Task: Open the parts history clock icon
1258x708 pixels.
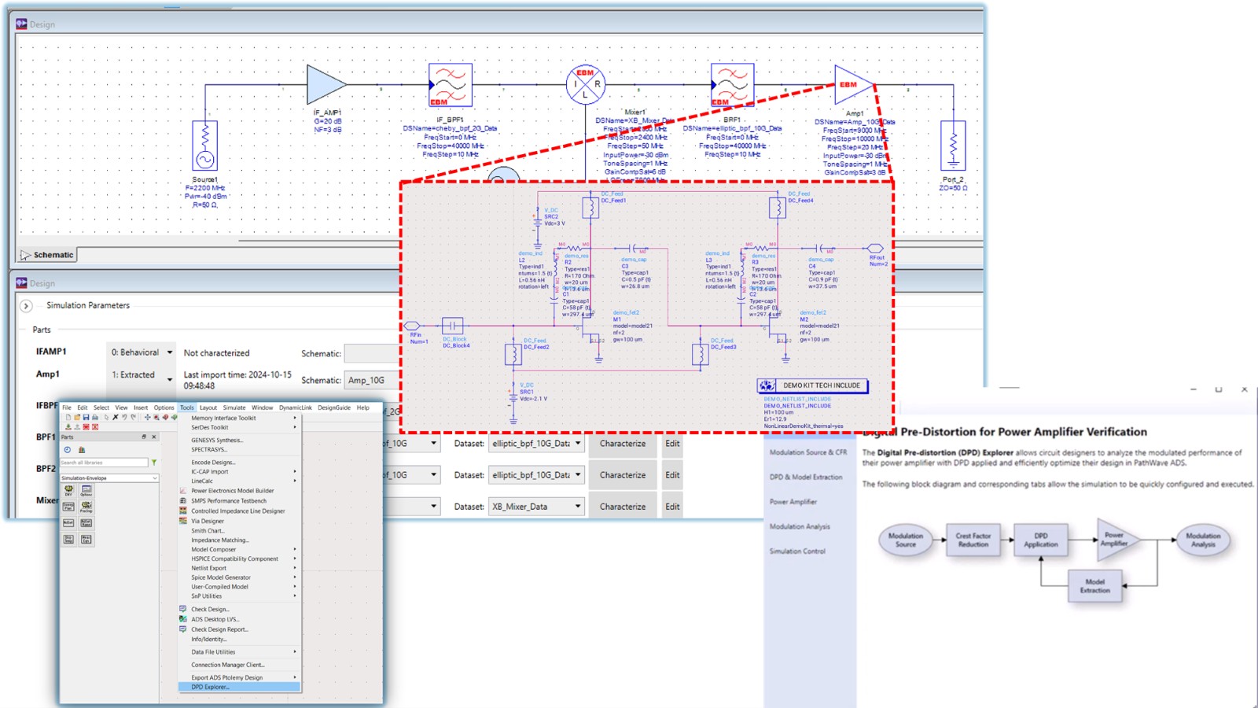Action: (68, 450)
